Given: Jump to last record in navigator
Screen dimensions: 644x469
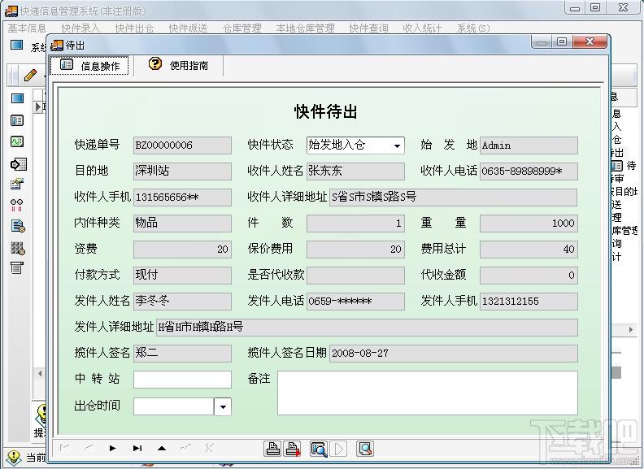Looking at the screenshot, I should coord(137,449).
